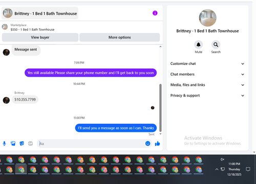Viewport: 256px width, 184px height.
Task: Open the Windows notification center icon
Action: [248, 169]
